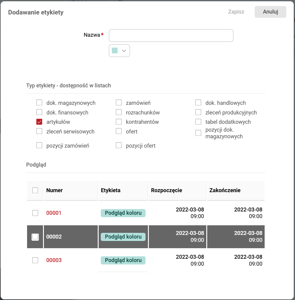Toggle the zleceń produkcyjnych checkbox
Image resolution: width=295 pixels, height=300 pixels.
point(198,112)
